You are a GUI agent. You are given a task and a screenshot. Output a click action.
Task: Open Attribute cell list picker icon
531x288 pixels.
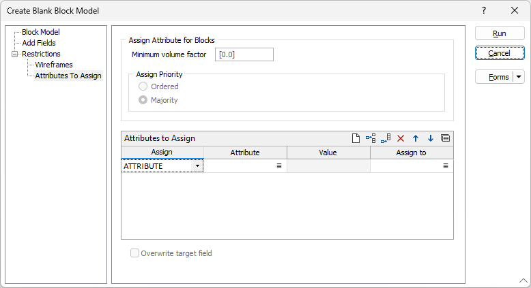click(x=279, y=165)
